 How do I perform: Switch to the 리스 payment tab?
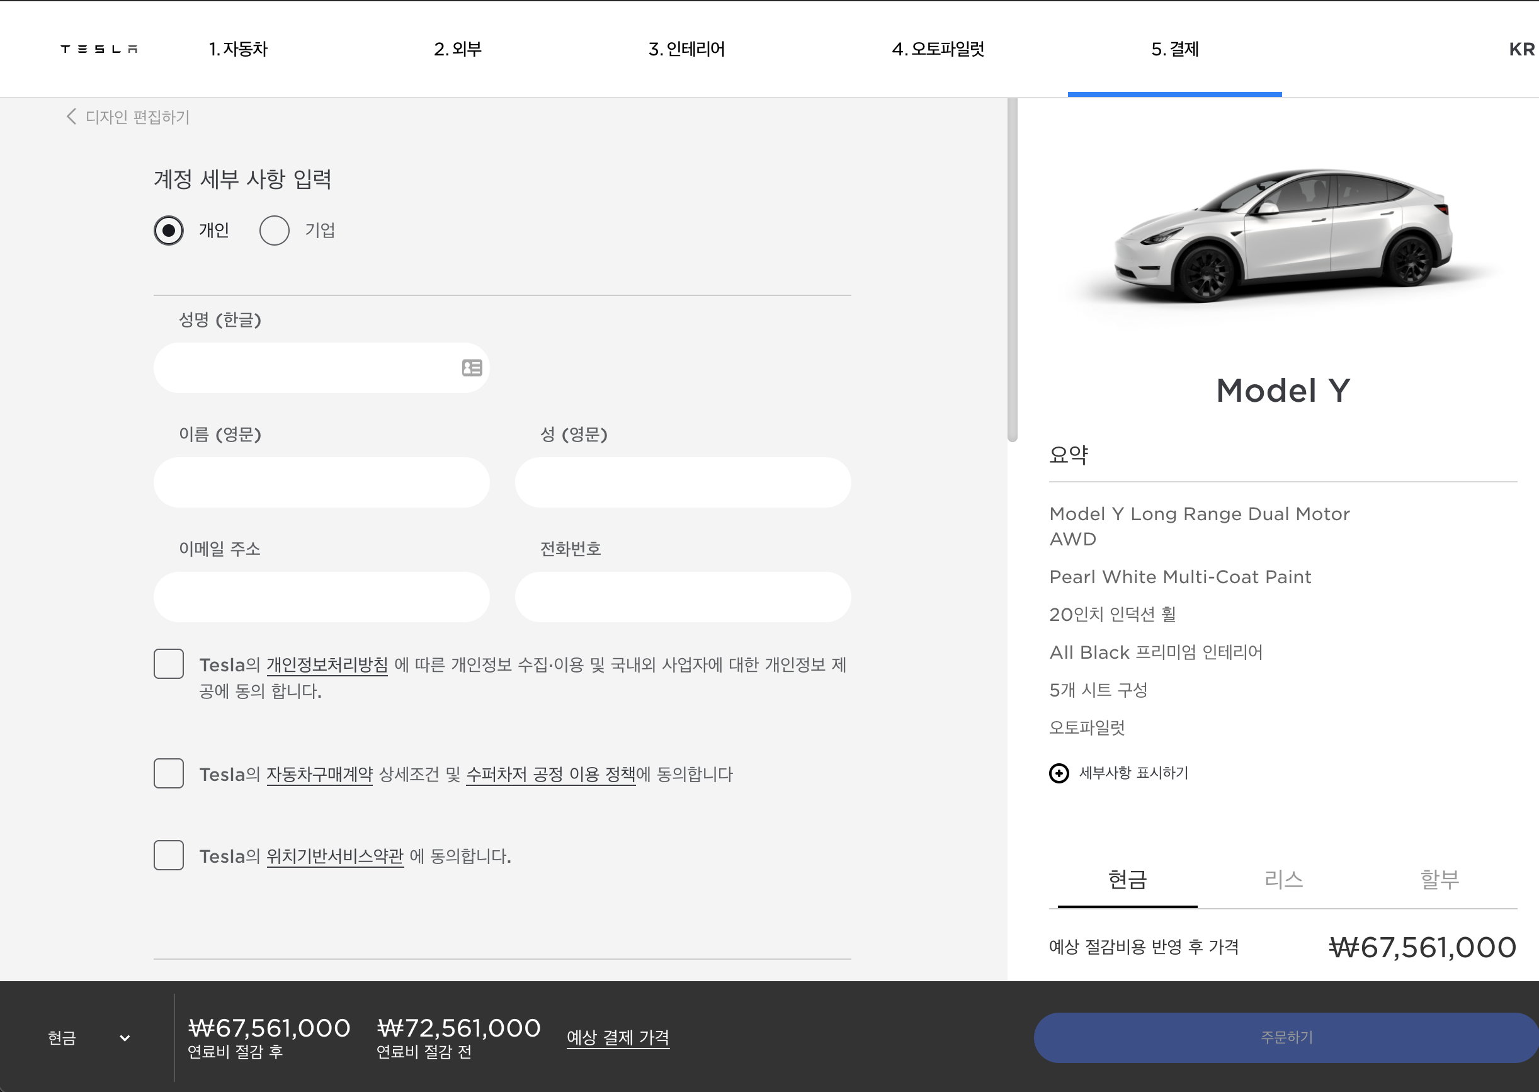pyautogui.click(x=1283, y=880)
